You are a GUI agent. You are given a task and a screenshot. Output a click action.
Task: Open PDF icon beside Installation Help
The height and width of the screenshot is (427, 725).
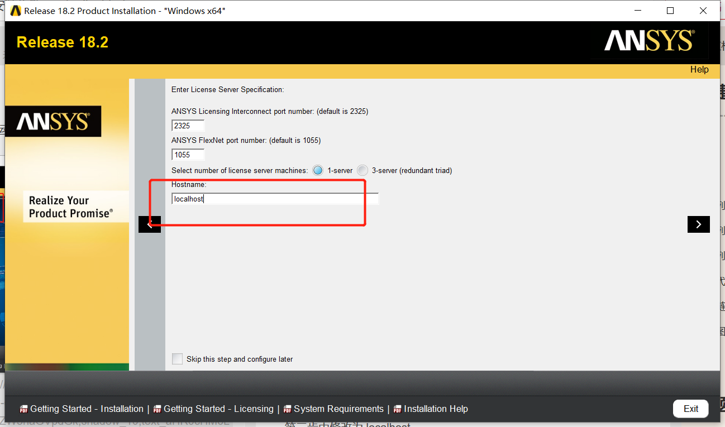(x=398, y=409)
